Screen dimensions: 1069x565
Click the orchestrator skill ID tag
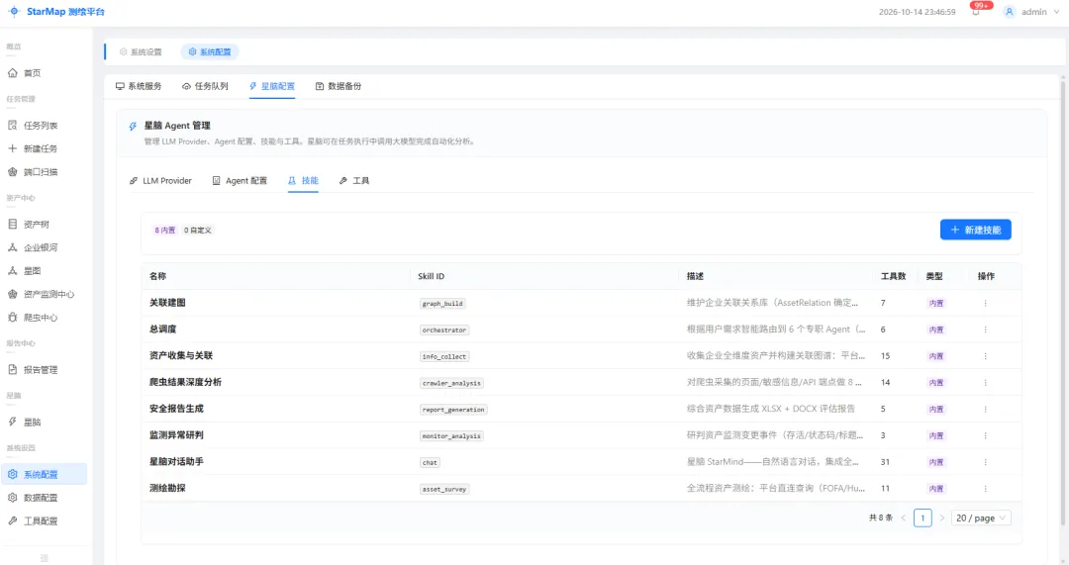click(x=443, y=330)
